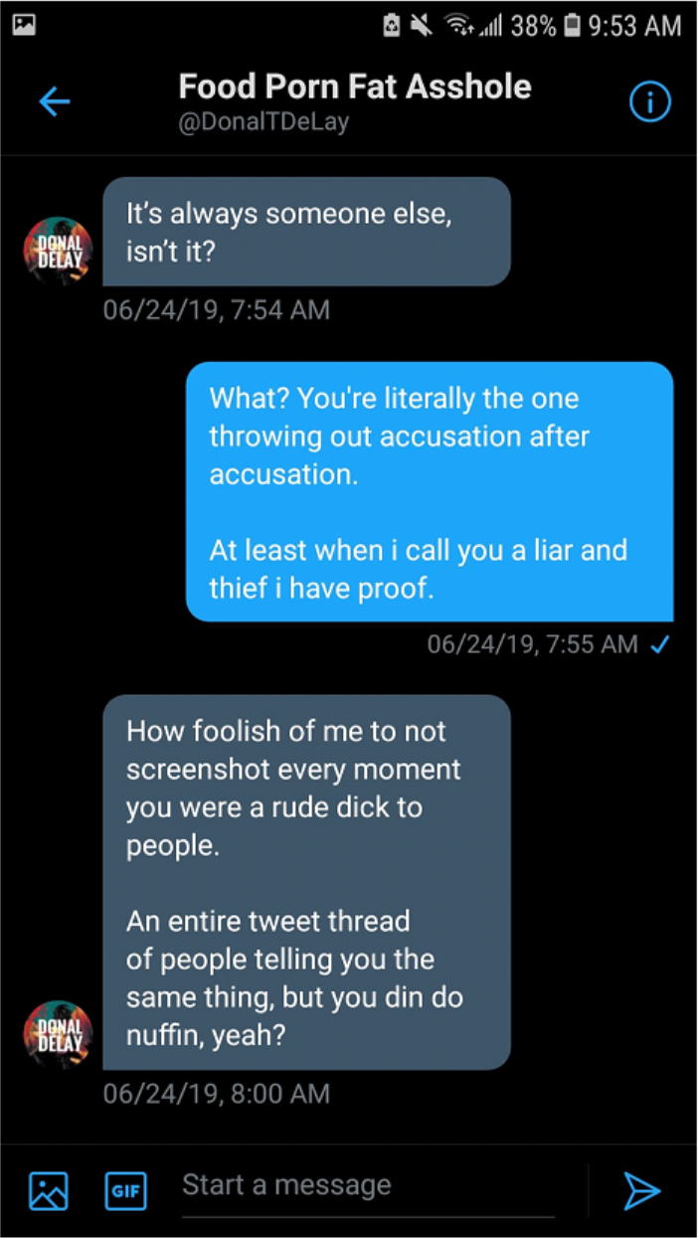Tap the 7:55 AM sent checkmark
698x1238 pixels.
(x=658, y=645)
